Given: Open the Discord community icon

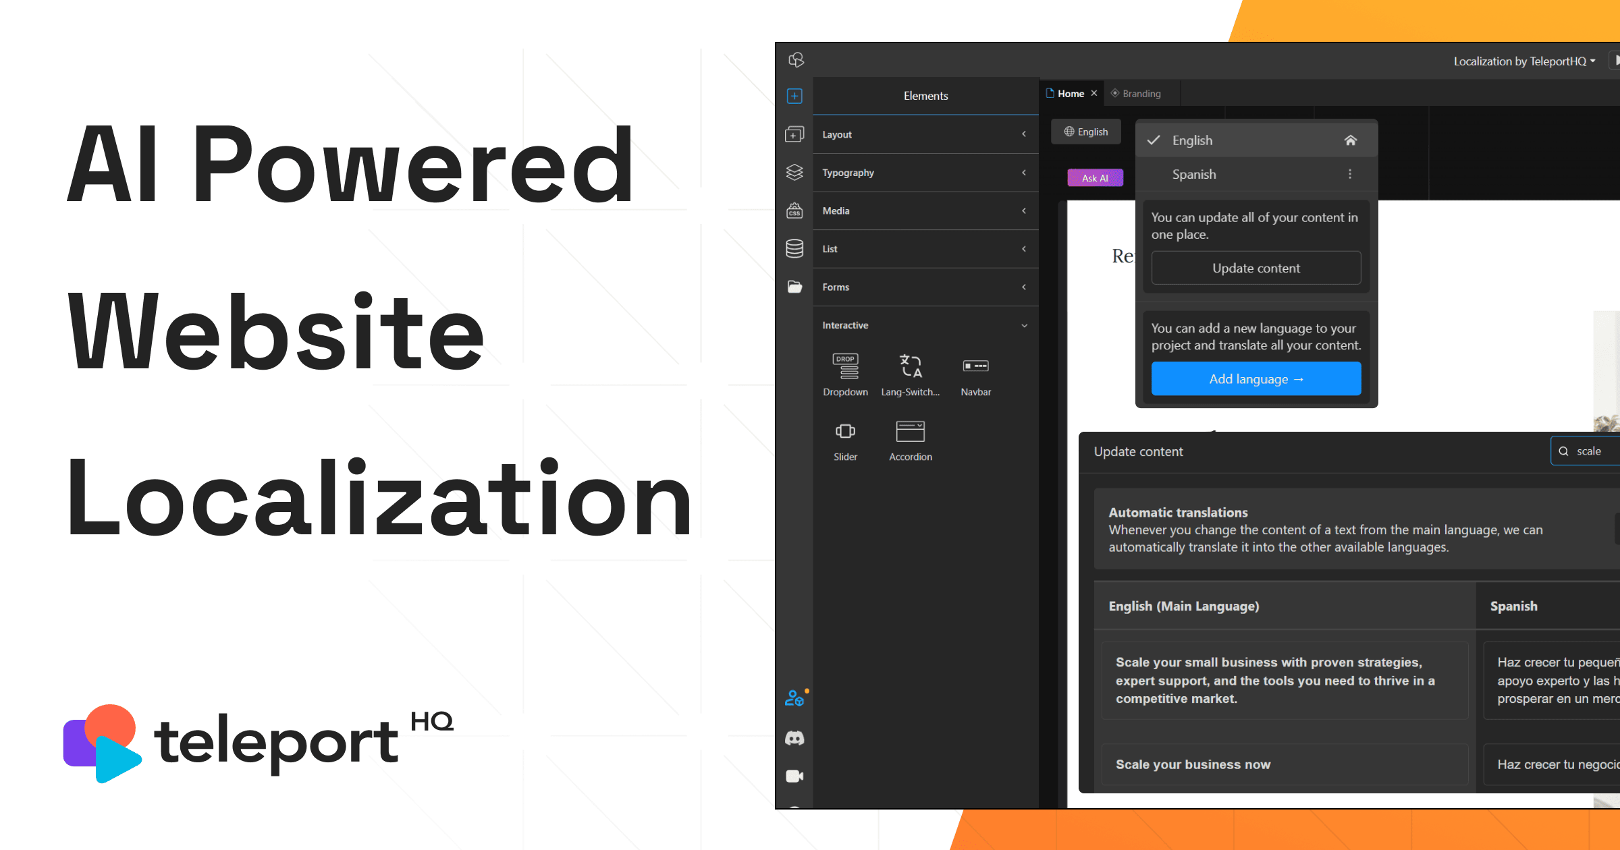Looking at the screenshot, I should (x=794, y=738).
